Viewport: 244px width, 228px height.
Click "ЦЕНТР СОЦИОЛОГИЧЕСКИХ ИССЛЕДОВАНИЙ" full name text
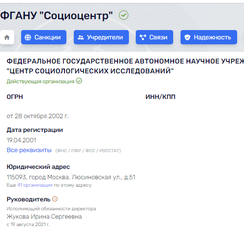[x=90, y=71]
